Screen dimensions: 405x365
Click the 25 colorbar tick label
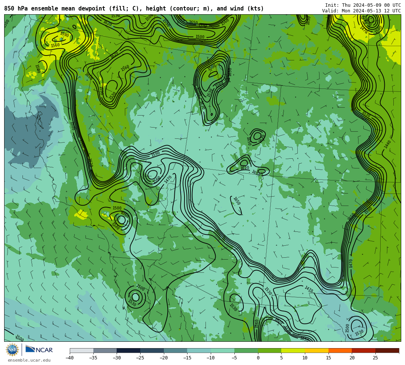click(375, 358)
